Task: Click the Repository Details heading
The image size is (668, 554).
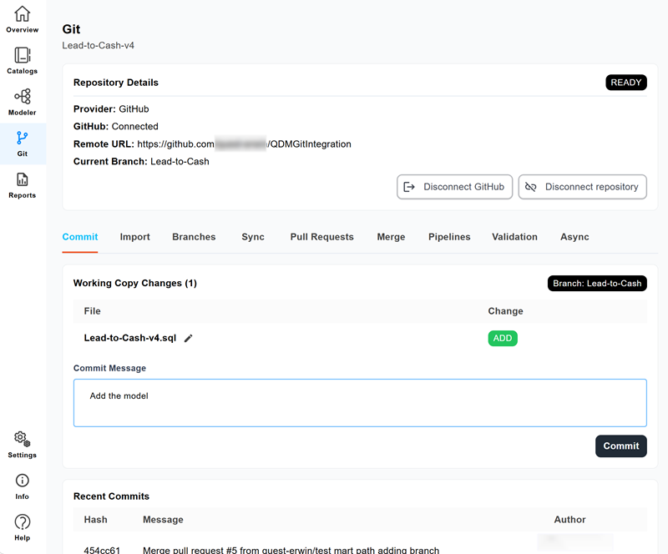Action: click(x=116, y=83)
